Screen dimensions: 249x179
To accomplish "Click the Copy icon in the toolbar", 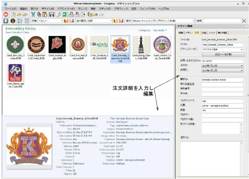I will pos(39,14).
